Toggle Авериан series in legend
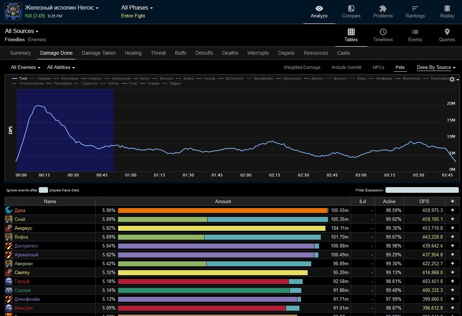This screenshot has height=316, width=462. [x=40, y=78]
